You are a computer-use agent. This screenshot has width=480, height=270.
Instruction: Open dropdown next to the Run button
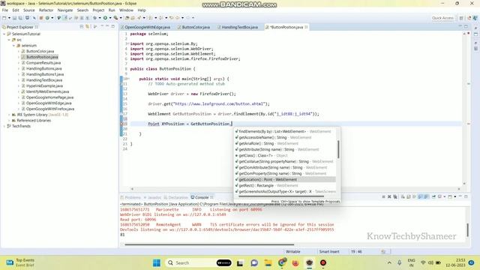coord(110,18)
